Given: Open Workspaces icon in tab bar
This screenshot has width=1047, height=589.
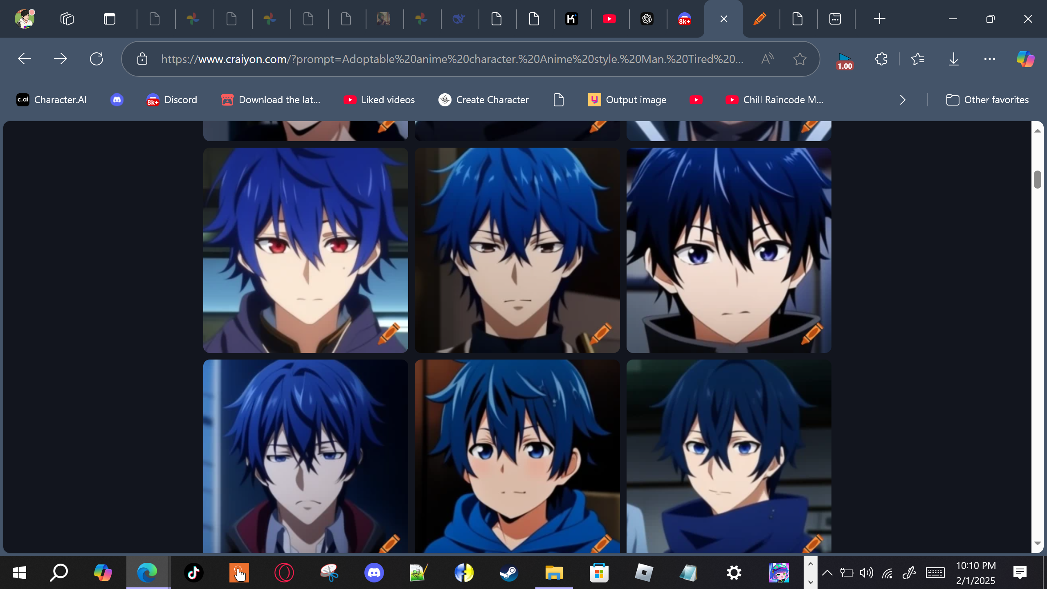Looking at the screenshot, I should [x=67, y=19].
